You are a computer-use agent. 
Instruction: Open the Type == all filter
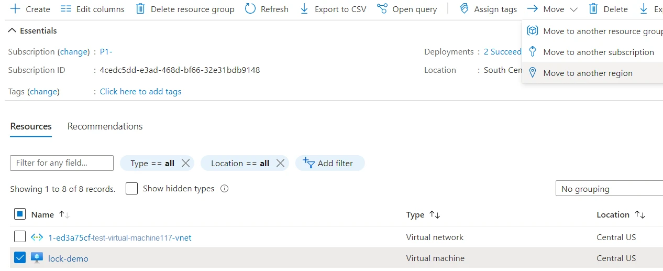[152, 163]
